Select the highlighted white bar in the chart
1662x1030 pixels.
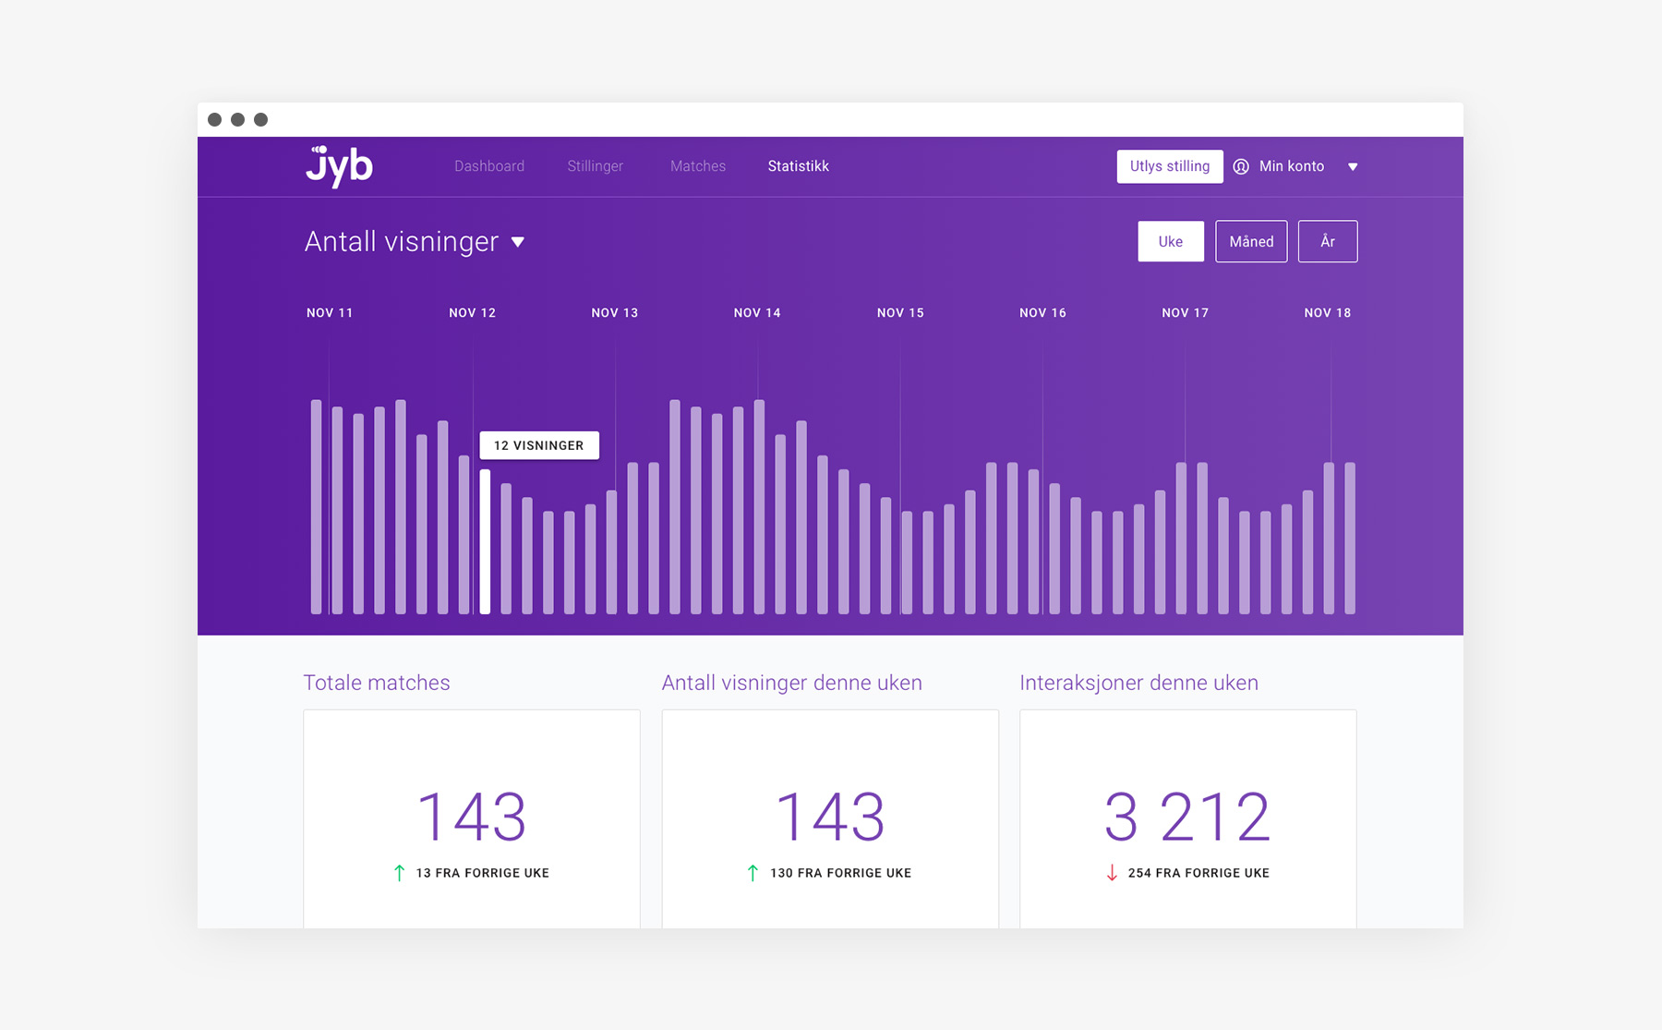pyautogui.click(x=485, y=541)
